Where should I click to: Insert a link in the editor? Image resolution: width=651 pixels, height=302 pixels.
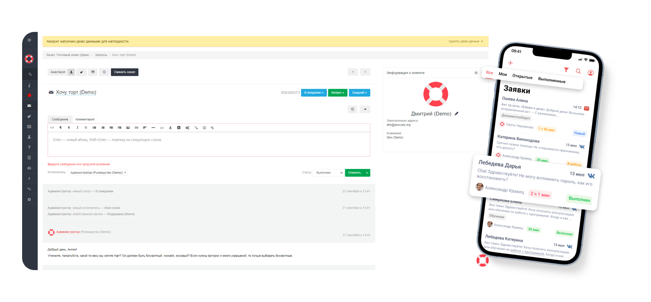click(x=136, y=128)
